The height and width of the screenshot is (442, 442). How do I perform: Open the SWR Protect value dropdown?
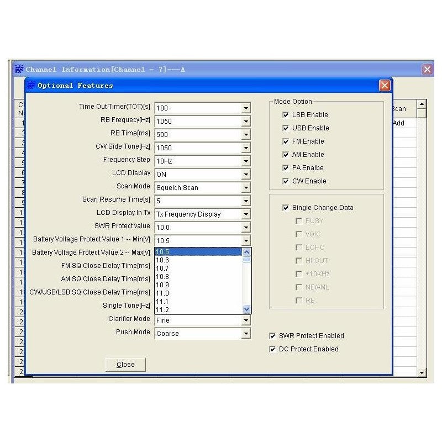coord(245,227)
